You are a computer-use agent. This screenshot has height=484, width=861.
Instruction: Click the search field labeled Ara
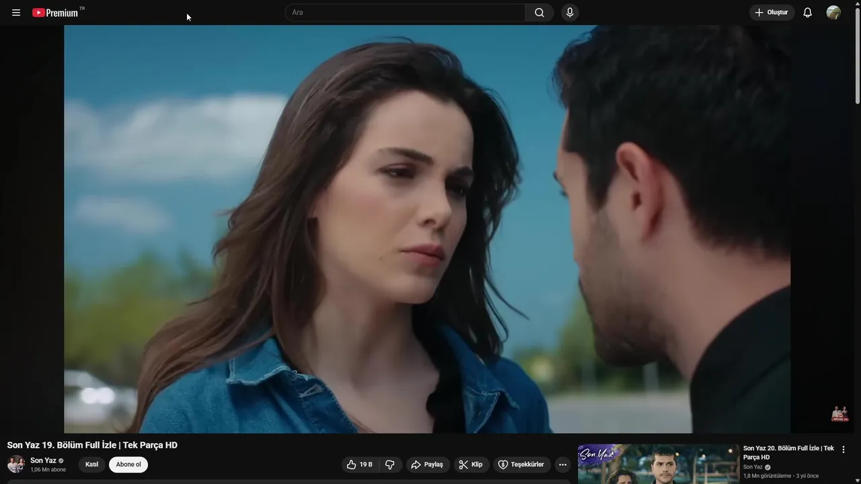pos(405,13)
